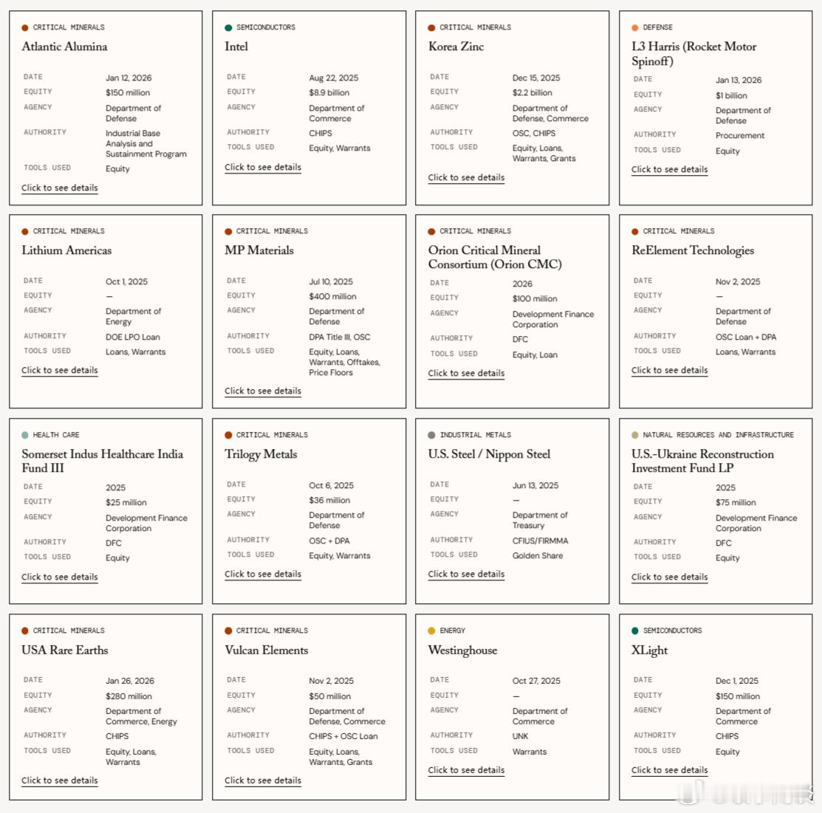Screen dimensions: 822x813
Task: Click the L3 Harris (Rocket Motor Spinoff) title
Action: tap(693, 53)
